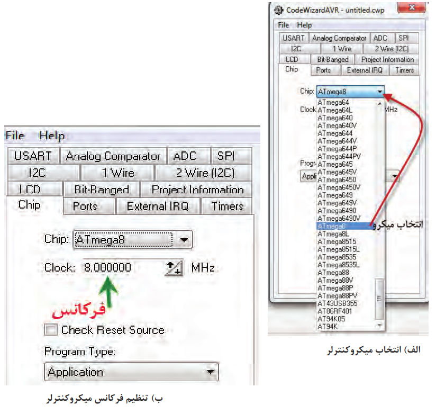Image resolution: width=436 pixels, height=414 pixels.
Task: Open the Analog Comparator tab in CodeWizardAVR window
Action: point(339,38)
